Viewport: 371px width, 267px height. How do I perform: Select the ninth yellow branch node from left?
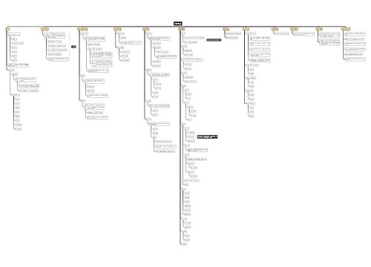(x=275, y=29)
